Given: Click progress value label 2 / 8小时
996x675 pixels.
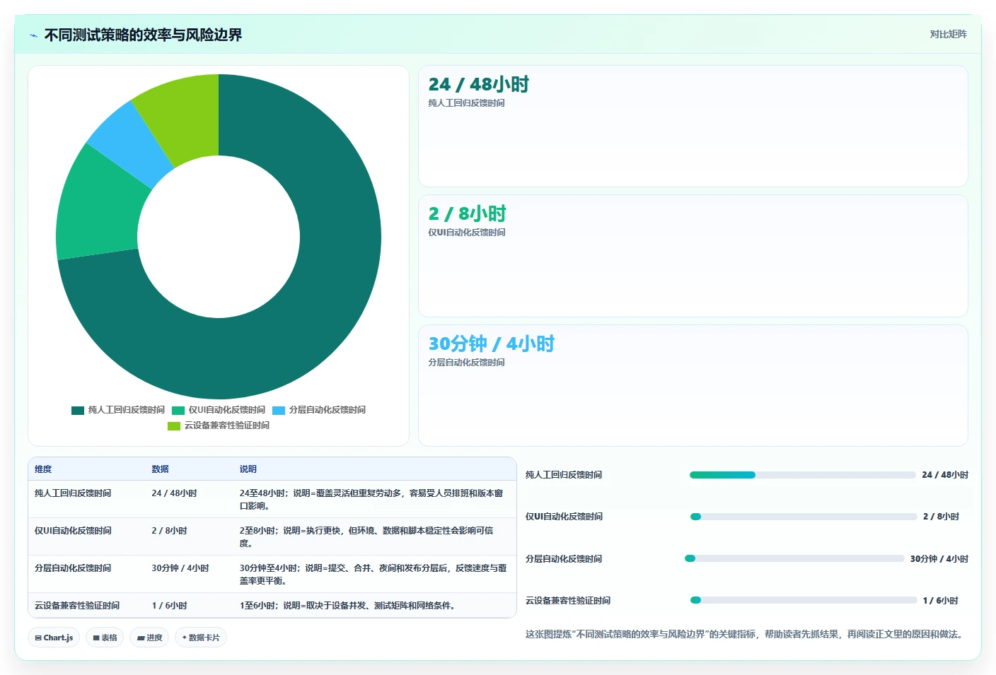Looking at the screenshot, I should pyautogui.click(x=941, y=517).
